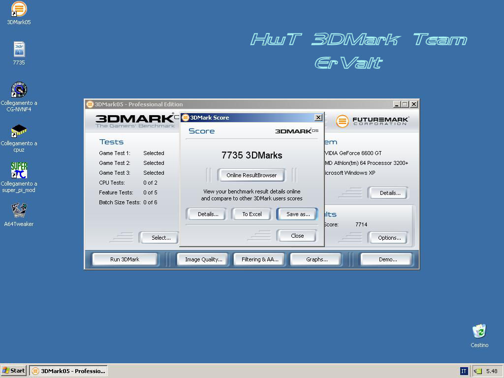Click the Game Test 2 label
504x378 pixels.
click(x=114, y=163)
